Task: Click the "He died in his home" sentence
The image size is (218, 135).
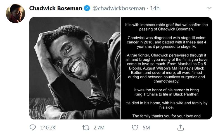Action: 166,105
